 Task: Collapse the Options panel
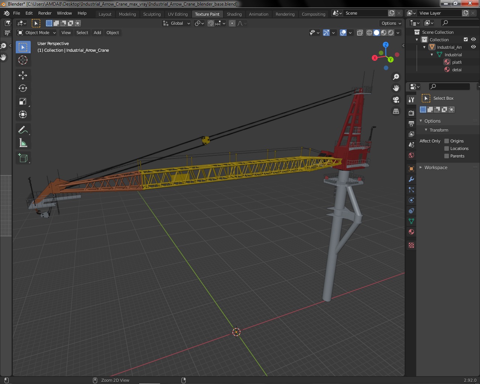click(x=421, y=121)
